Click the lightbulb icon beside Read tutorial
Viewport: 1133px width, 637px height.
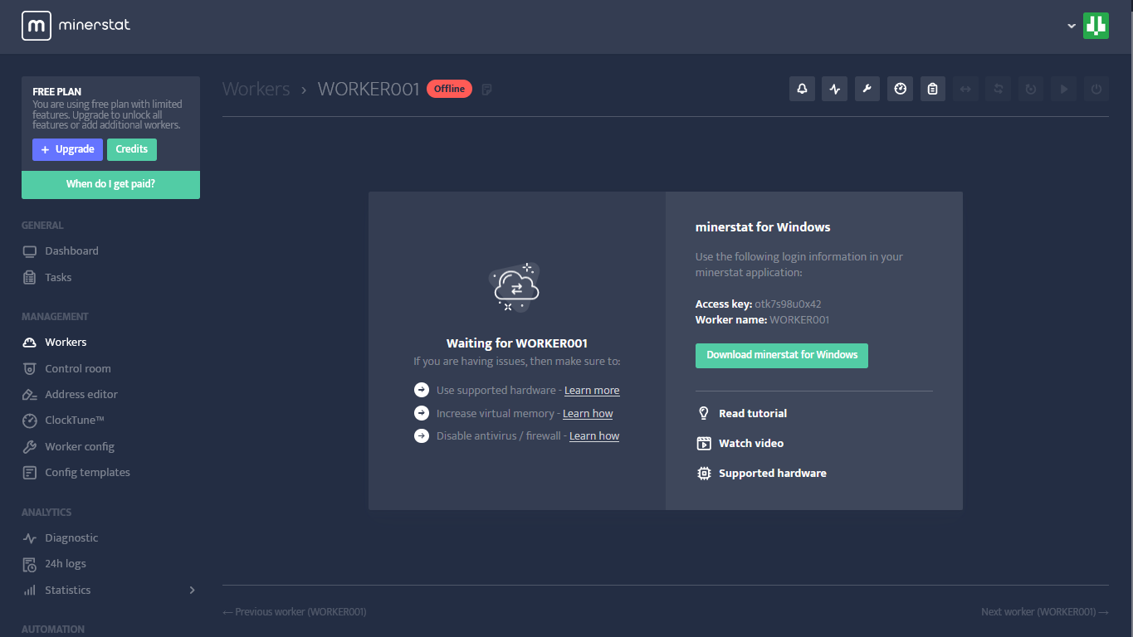tap(704, 413)
